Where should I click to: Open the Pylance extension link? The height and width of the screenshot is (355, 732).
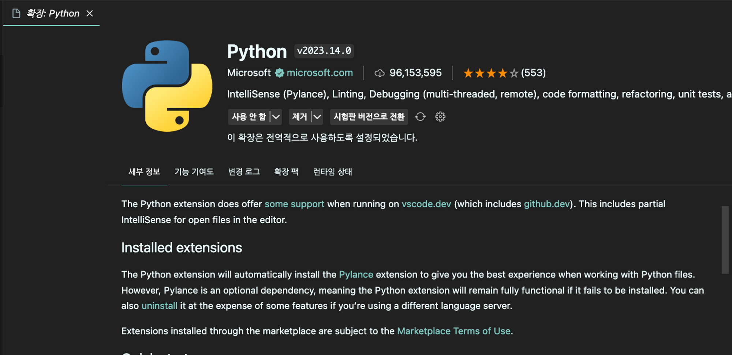click(356, 275)
